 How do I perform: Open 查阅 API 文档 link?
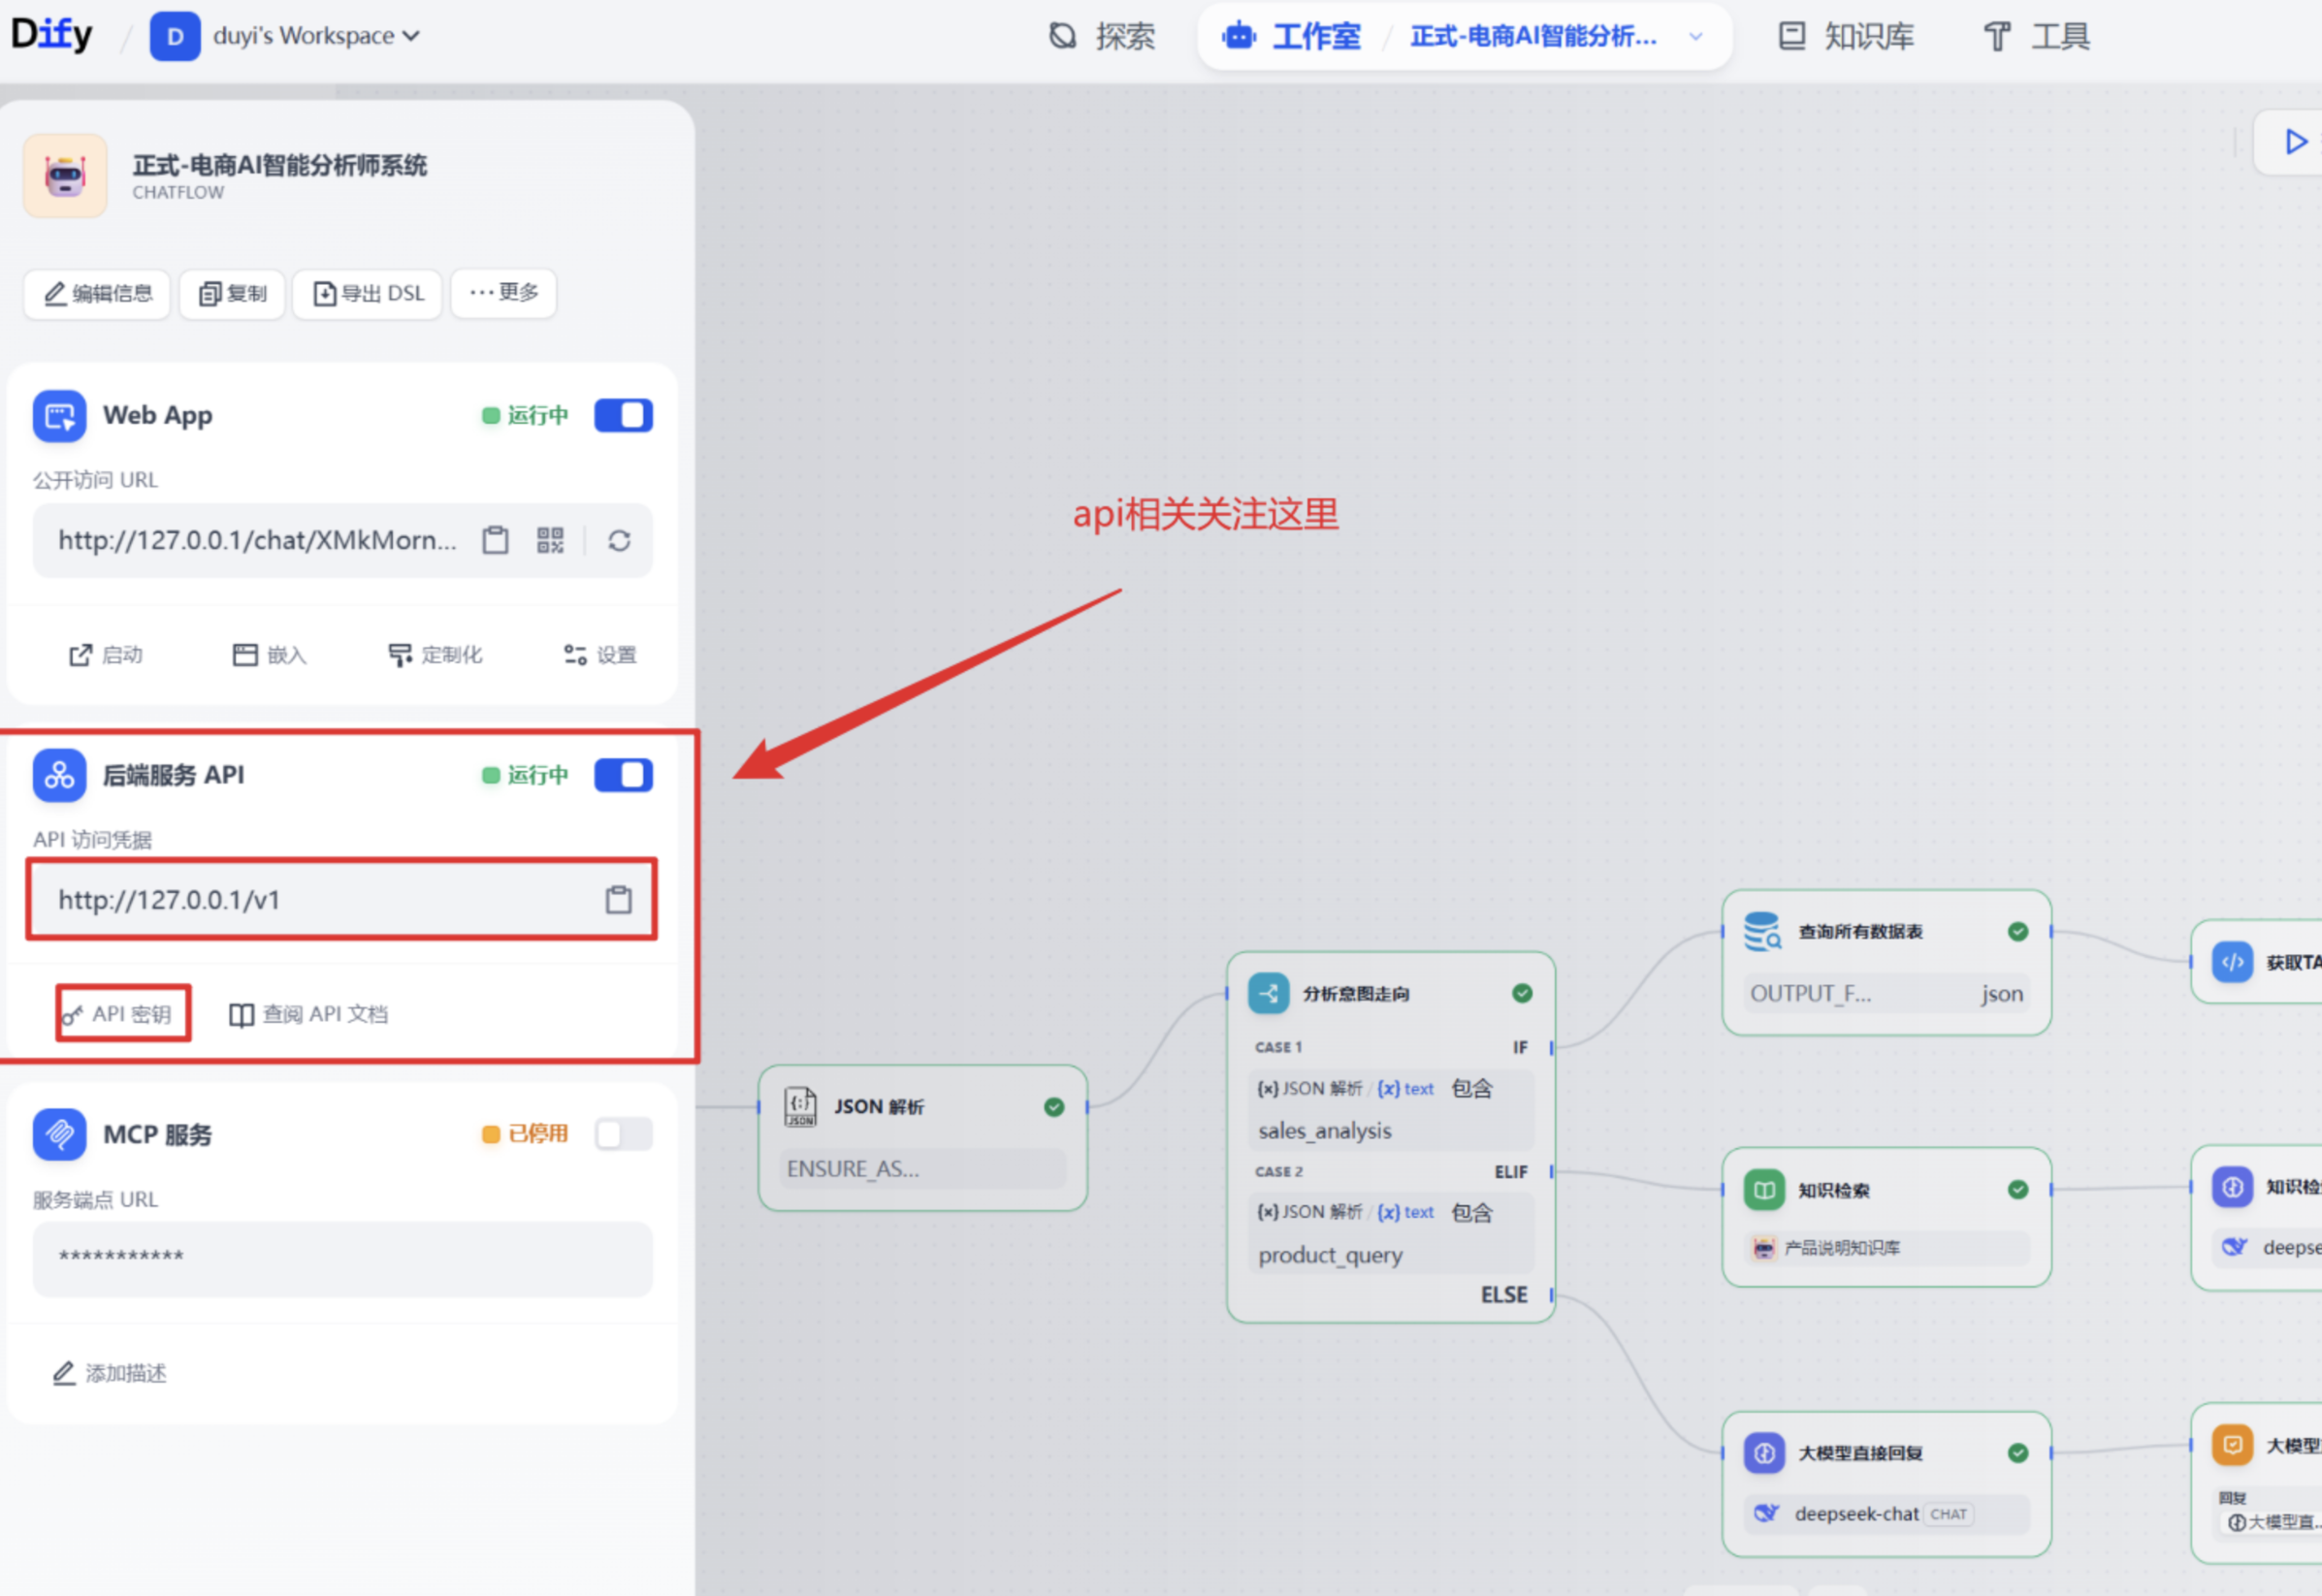[x=308, y=1015]
